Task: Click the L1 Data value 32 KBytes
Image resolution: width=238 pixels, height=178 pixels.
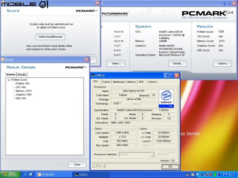Action: click(164, 133)
